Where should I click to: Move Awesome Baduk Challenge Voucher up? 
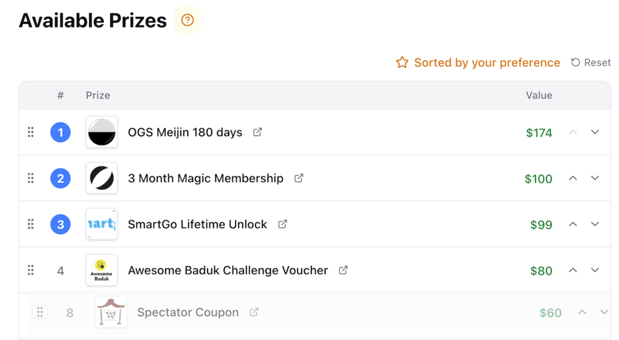(x=573, y=270)
